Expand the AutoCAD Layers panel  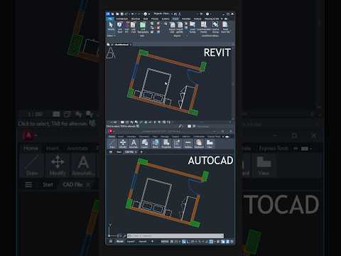point(144,144)
